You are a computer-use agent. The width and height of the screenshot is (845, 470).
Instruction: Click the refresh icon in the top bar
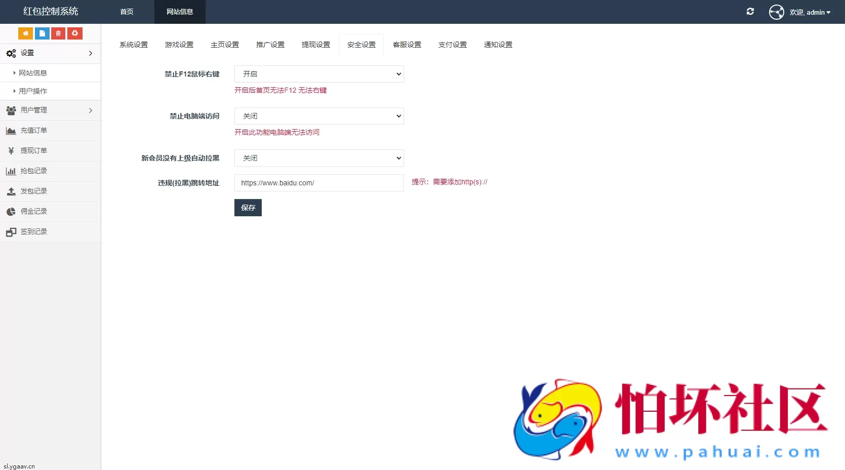coord(750,11)
